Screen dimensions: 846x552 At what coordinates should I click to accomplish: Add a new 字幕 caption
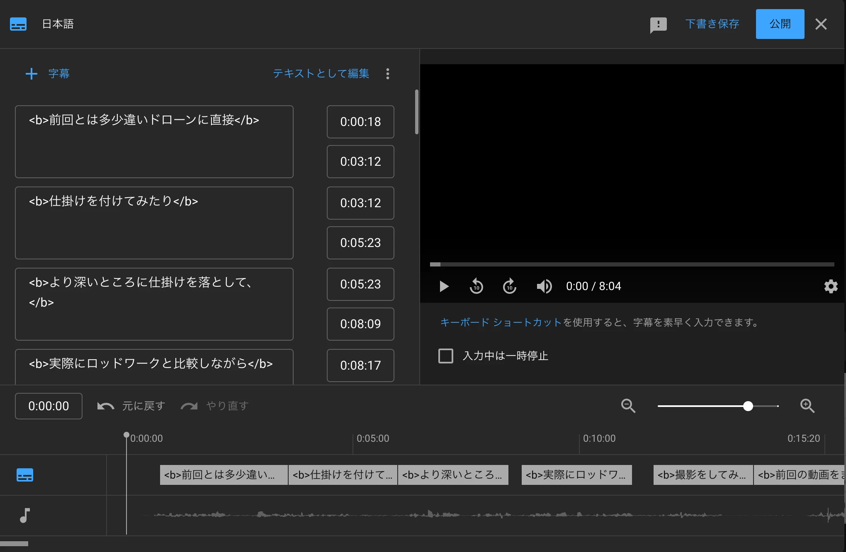47,74
